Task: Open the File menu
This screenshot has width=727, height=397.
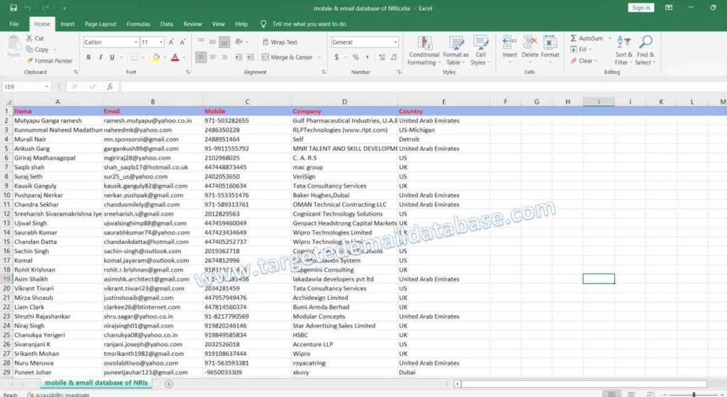Action: (x=14, y=24)
